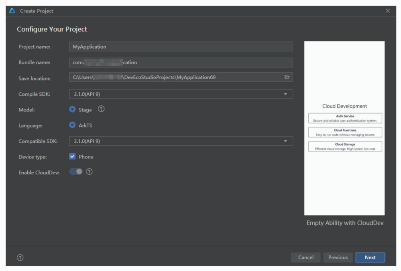Click the Cloud Development template preview
The image size is (401, 271).
344,128
